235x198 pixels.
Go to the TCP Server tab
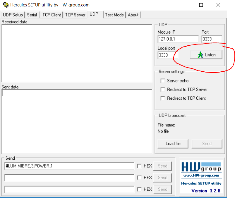click(75, 15)
